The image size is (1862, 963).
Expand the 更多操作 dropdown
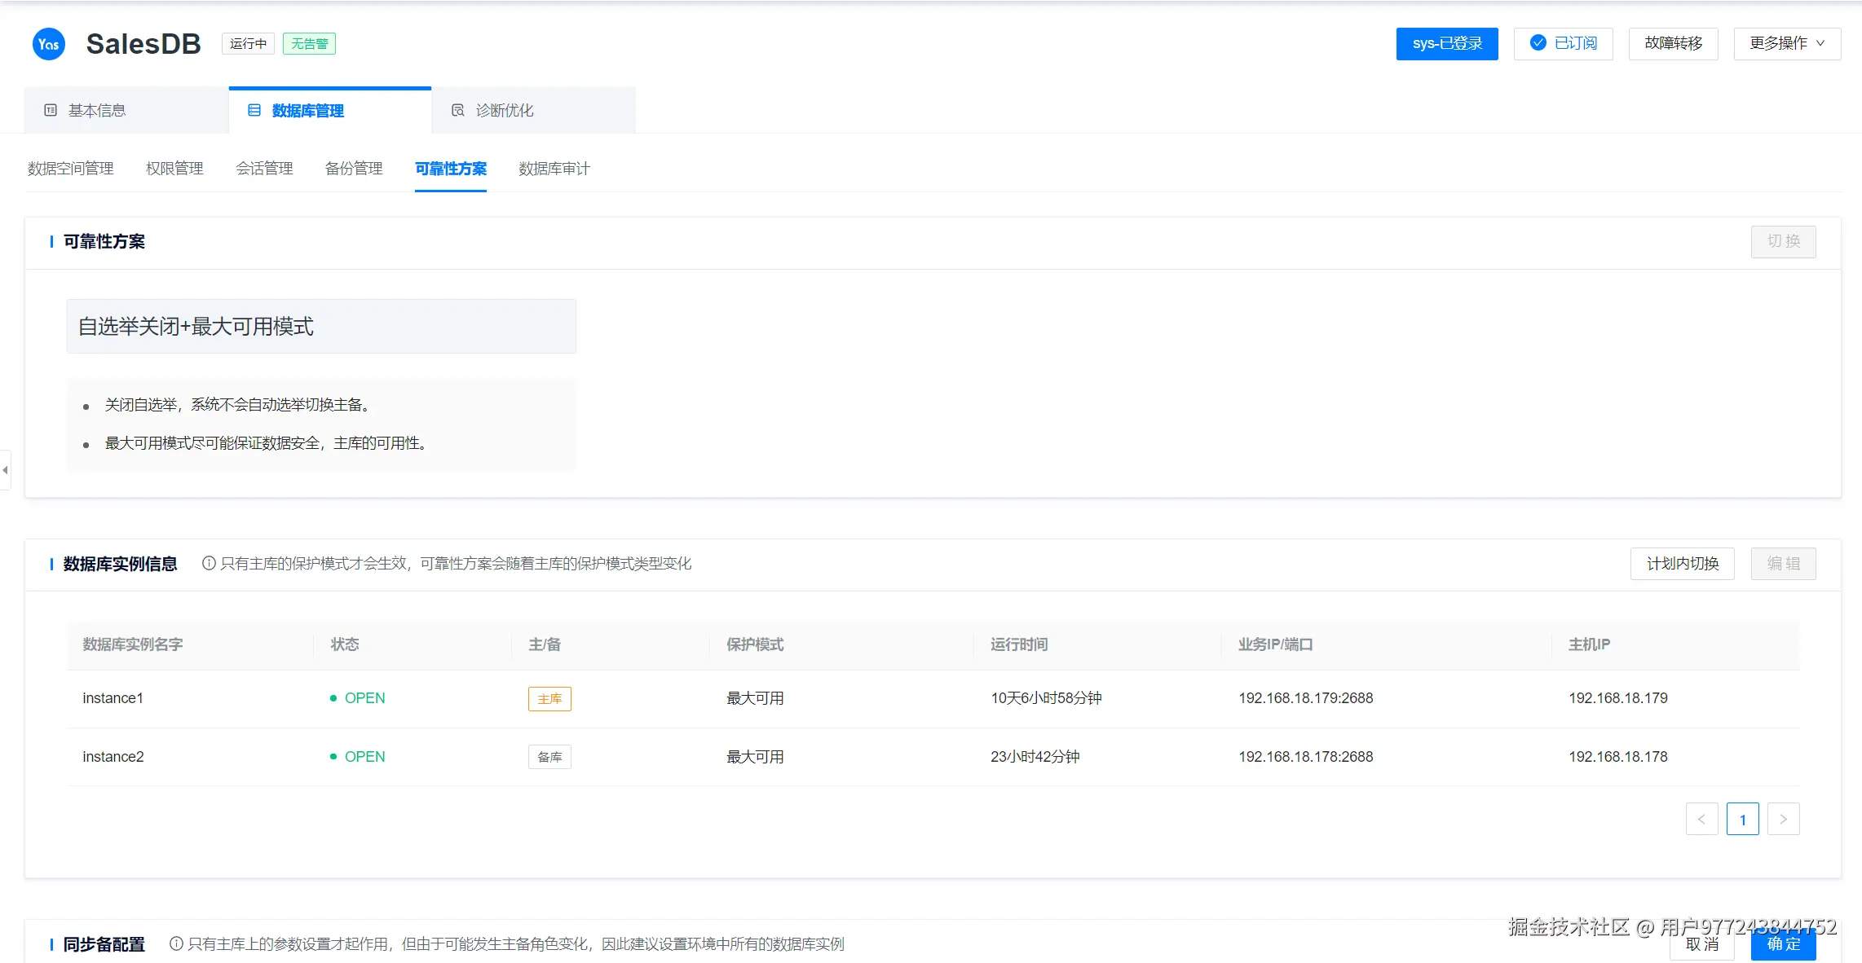coord(1786,43)
